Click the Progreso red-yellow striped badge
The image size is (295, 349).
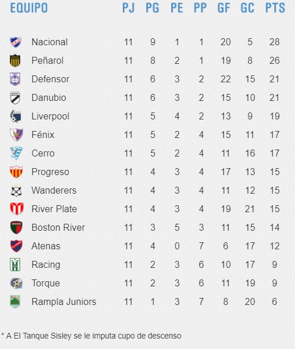click(x=16, y=172)
